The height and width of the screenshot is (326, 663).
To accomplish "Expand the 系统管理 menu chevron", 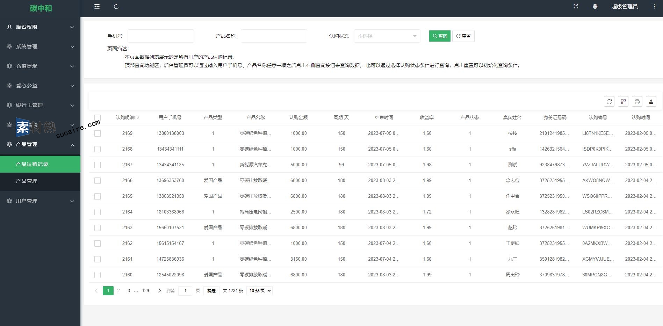I will click(x=72, y=46).
